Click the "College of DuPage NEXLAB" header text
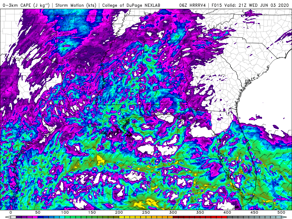The image size is (292, 219). coord(131,5)
